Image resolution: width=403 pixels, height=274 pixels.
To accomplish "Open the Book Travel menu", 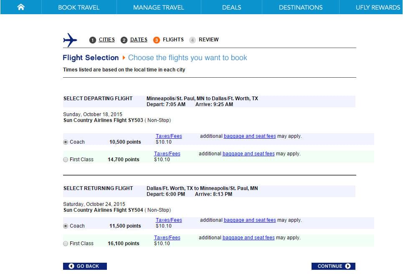I will (x=79, y=7).
